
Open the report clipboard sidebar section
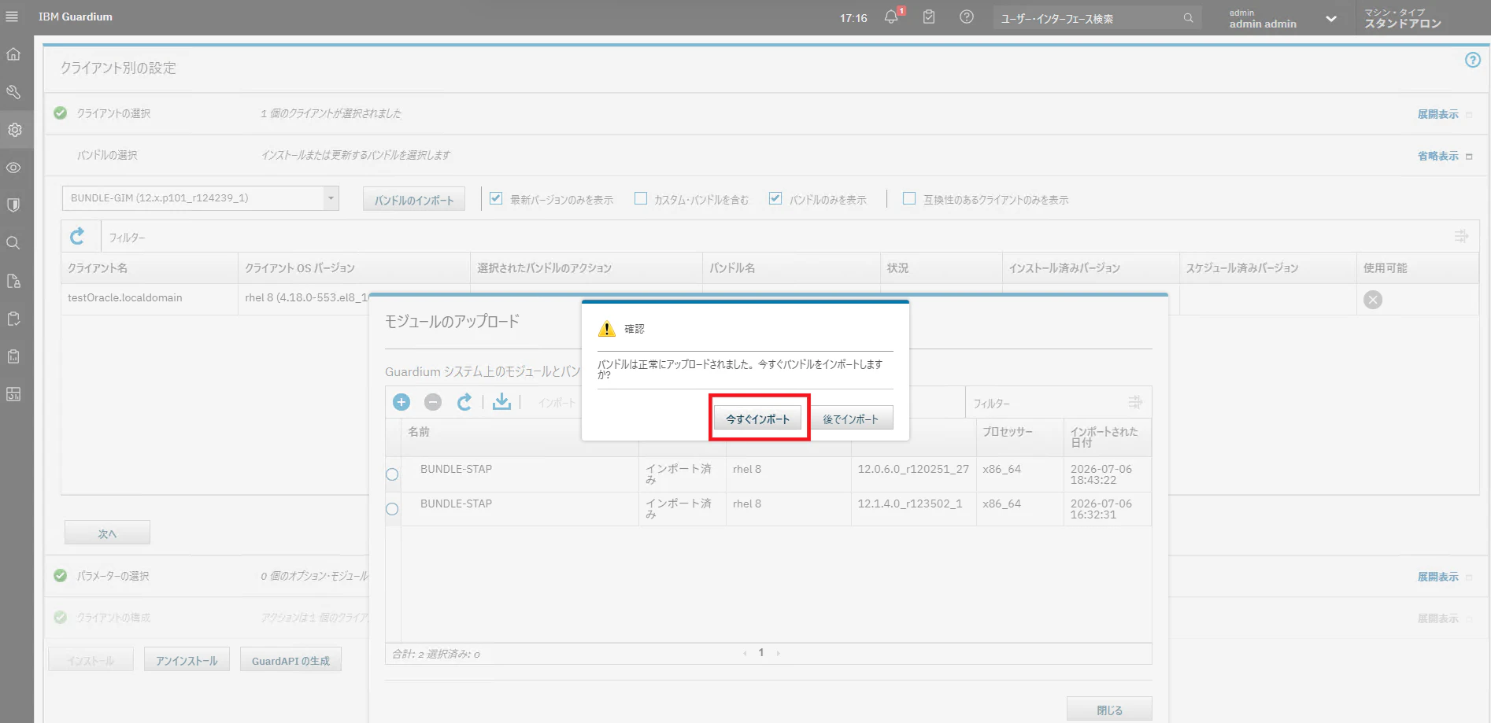coord(13,356)
